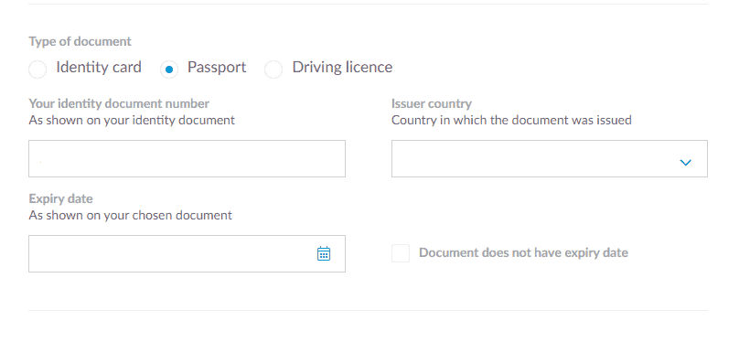Click the blue chevron in Issuer country
Screen dimensions: 739x342
[x=685, y=163]
